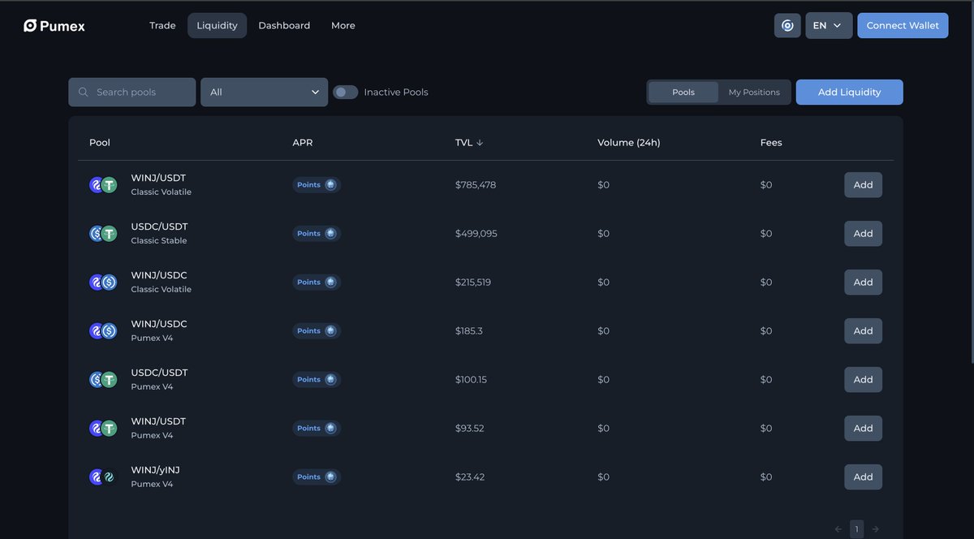Add to WINJ/USDC Classic Volatile pool
Image resolution: width=974 pixels, height=539 pixels.
click(x=863, y=282)
